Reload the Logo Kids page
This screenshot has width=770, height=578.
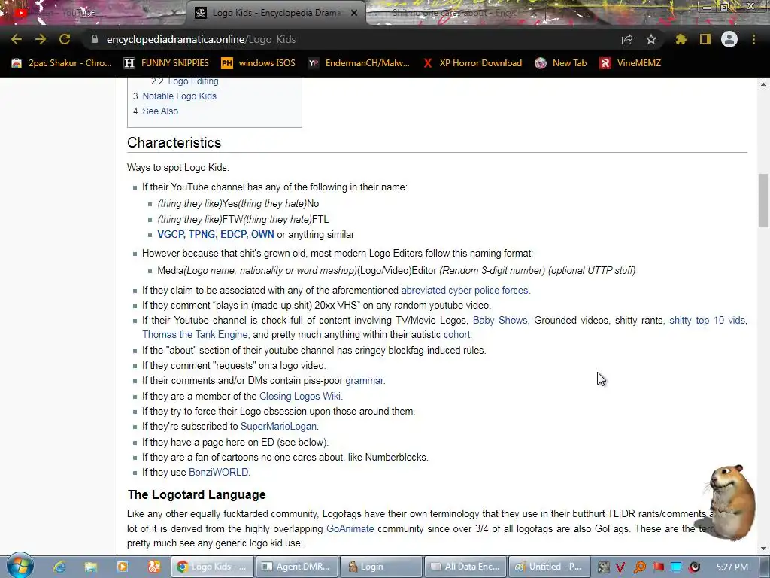(x=65, y=39)
